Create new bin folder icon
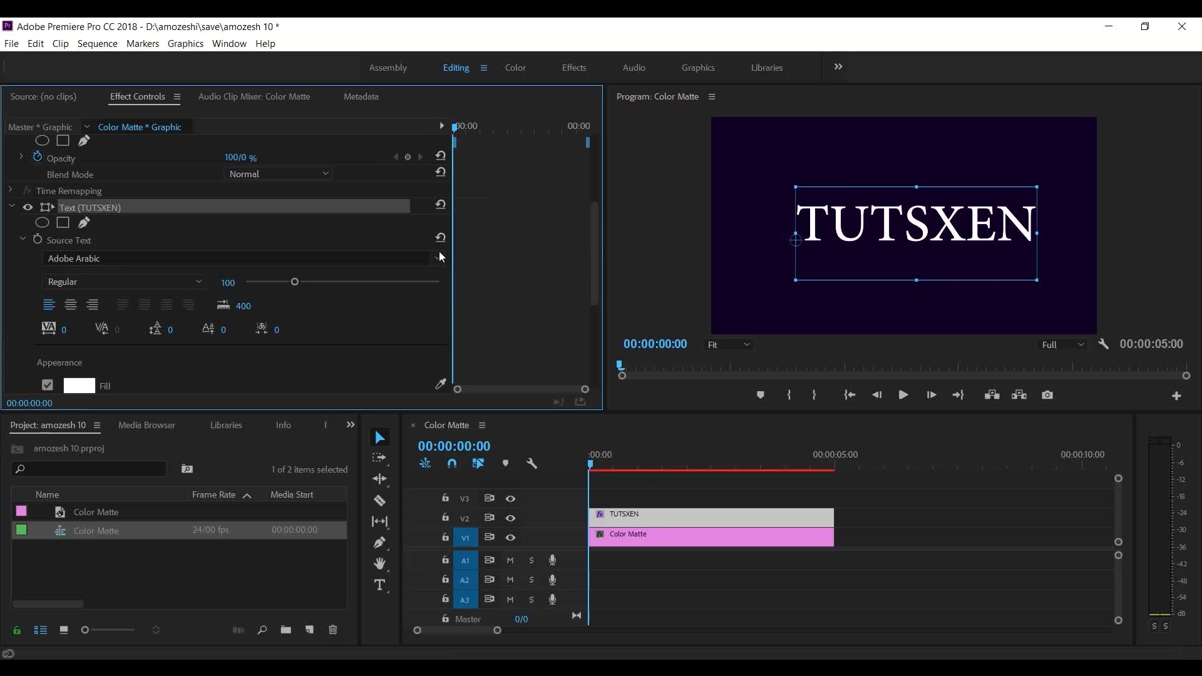The width and height of the screenshot is (1202, 676). pyautogui.click(x=285, y=630)
